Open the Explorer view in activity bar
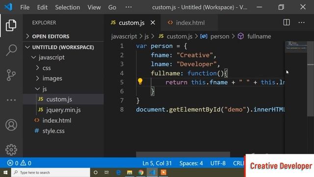 11,25
